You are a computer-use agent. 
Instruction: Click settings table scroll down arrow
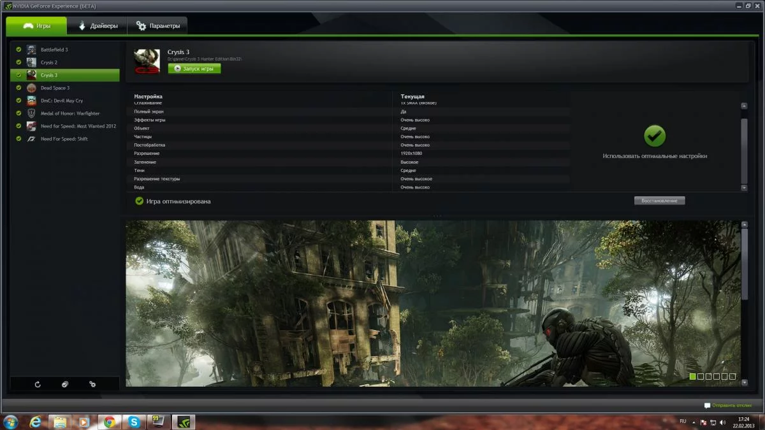tap(744, 188)
